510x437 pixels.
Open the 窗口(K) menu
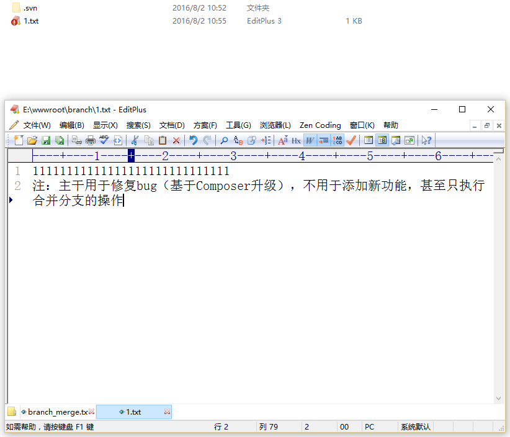point(362,125)
